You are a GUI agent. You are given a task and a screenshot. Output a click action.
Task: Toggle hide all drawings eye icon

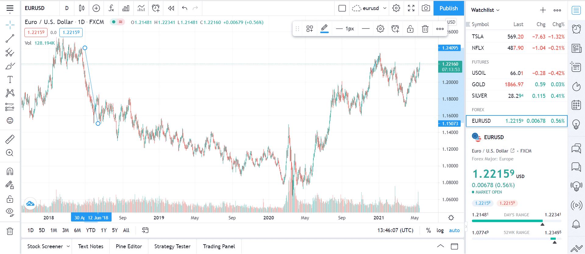tap(10, 212)
